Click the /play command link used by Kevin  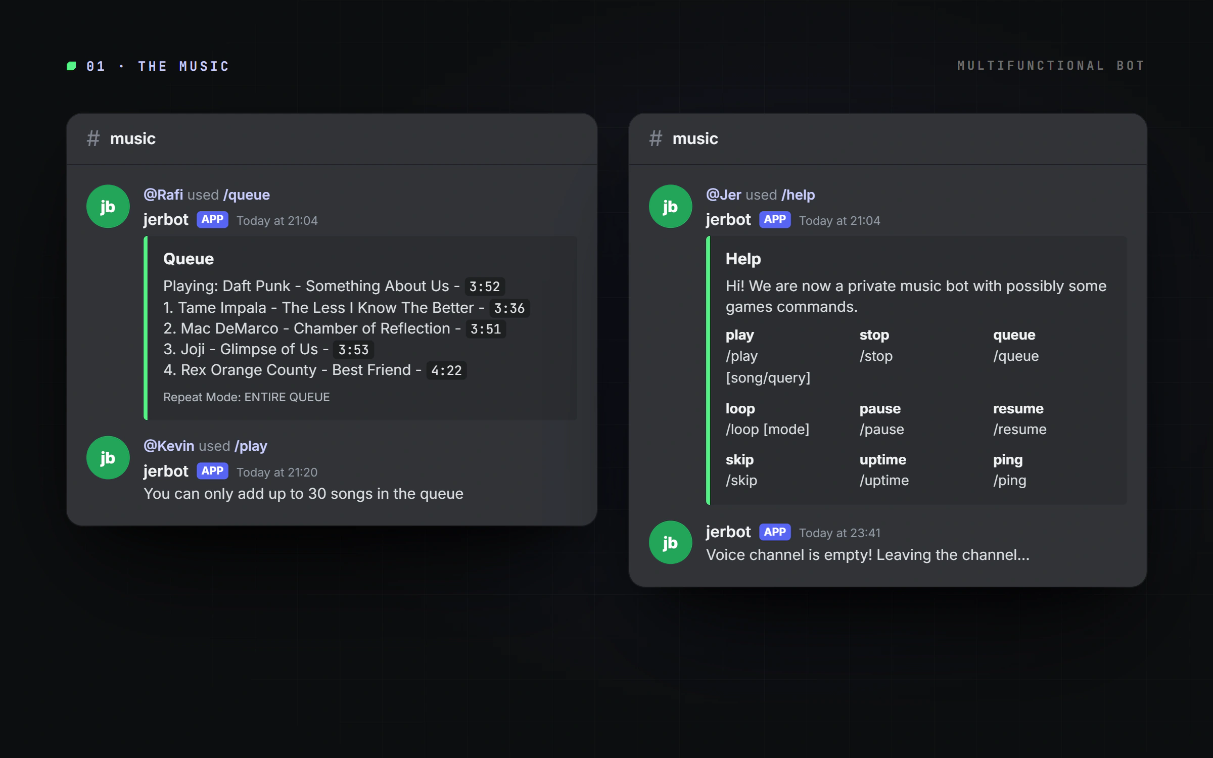(251, 446)
